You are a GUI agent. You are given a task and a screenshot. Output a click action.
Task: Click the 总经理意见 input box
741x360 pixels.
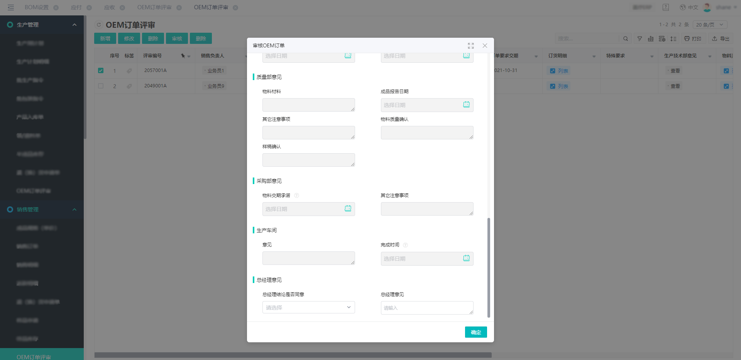427,308
